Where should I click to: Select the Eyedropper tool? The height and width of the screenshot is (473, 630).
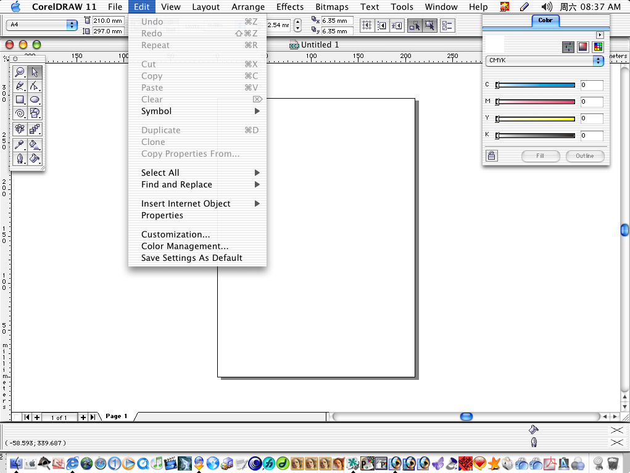click(20, 144)
